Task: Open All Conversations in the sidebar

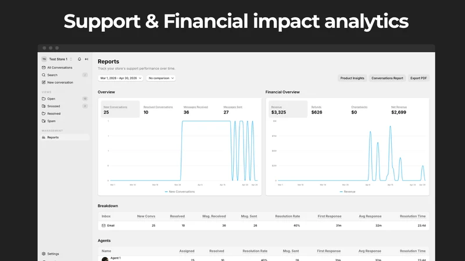Action: pyautogui.click(x=65, y=67)
